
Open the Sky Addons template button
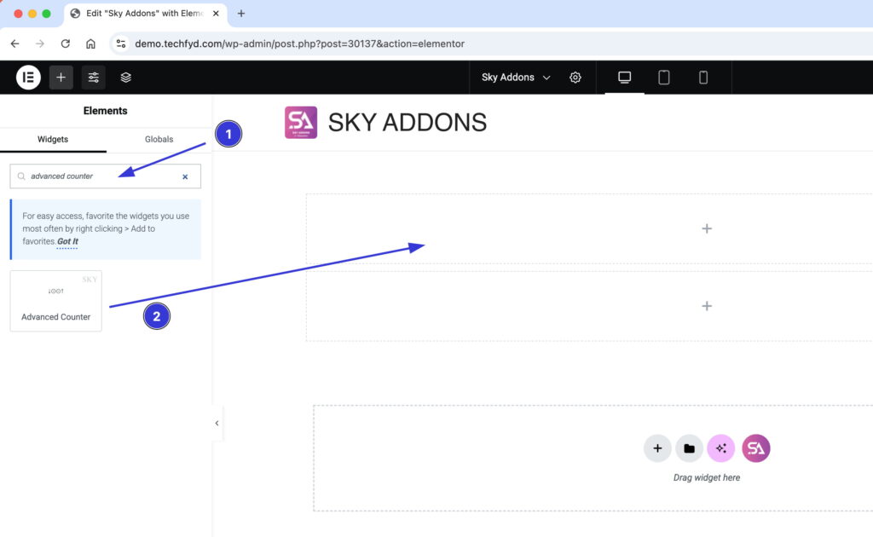click(x=756, y=448)
